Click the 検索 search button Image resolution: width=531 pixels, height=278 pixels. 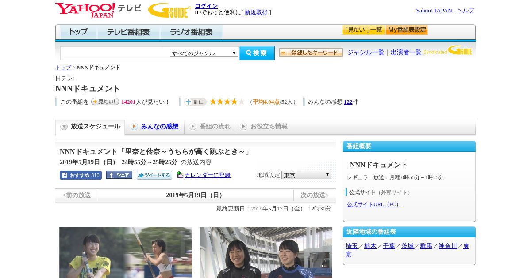click(257, 53)
